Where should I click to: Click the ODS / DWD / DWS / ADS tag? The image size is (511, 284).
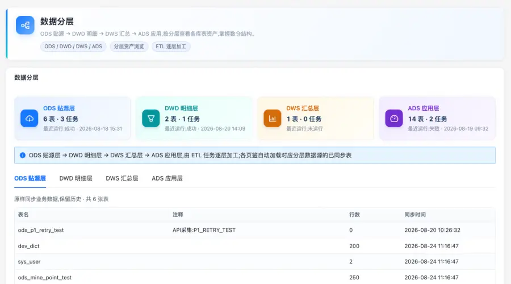click(73, 47)
